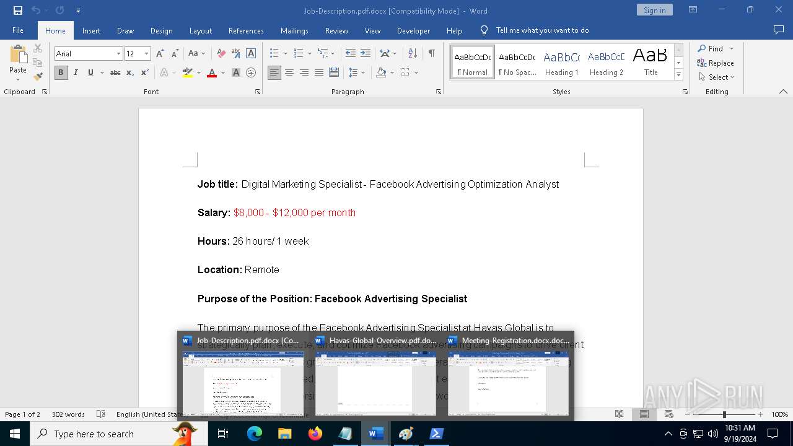The image size is (793, 446).
Task: Open PowerShell from the taskbar
Action: [437, 434]
